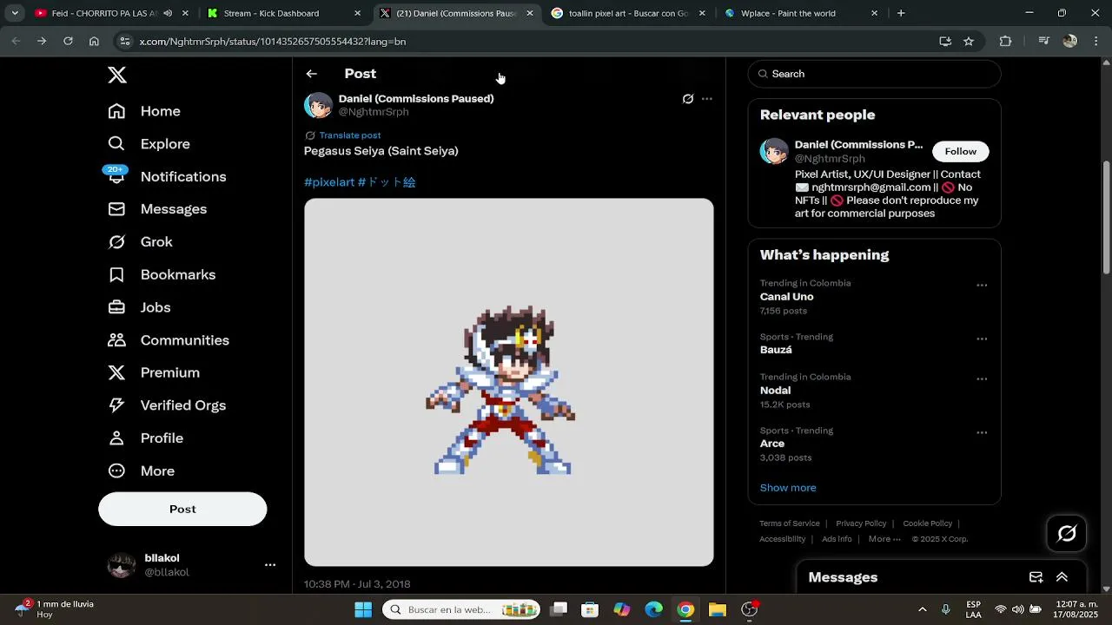Open options for Canal Uno trend
1112x625 pixels.
click(x=982, y=286)
